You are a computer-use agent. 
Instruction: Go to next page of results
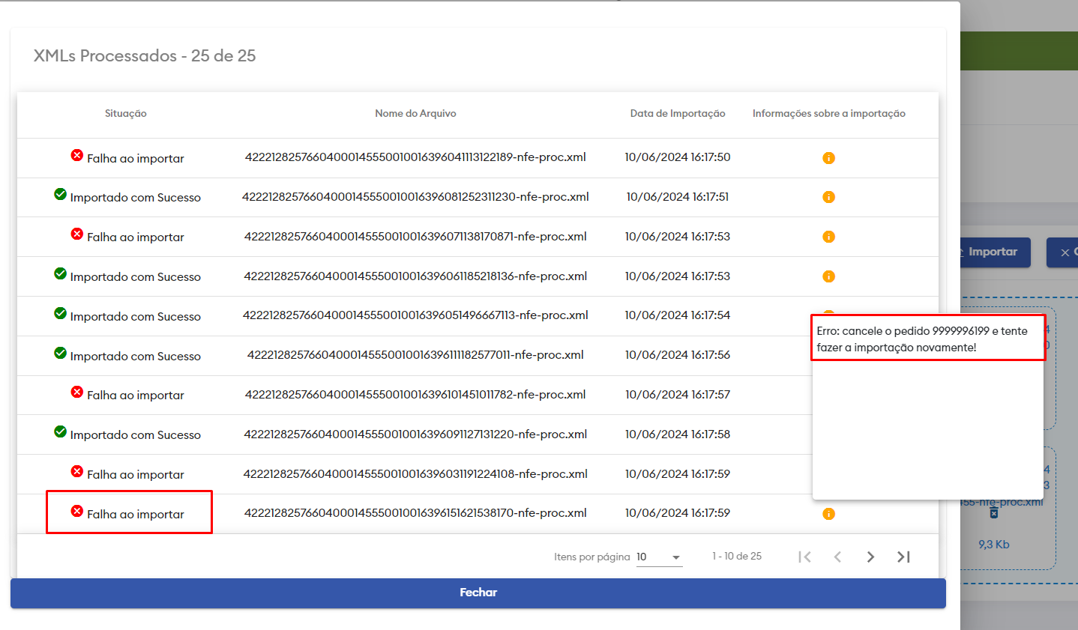click(870, 557)
